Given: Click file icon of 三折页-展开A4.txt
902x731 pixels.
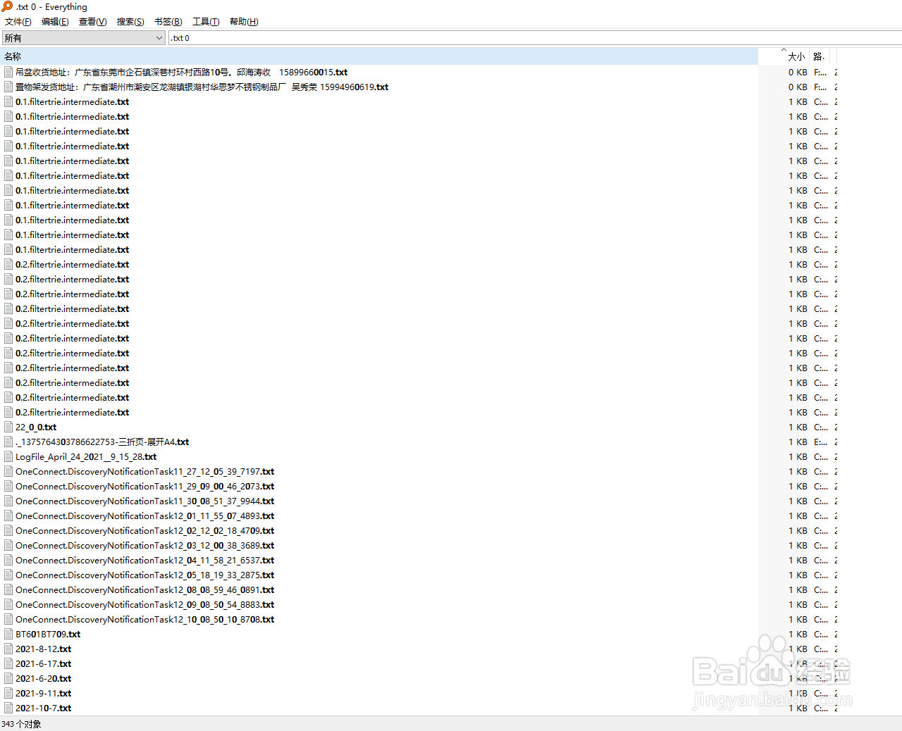Looking at the screenshot, I should 8,442.
